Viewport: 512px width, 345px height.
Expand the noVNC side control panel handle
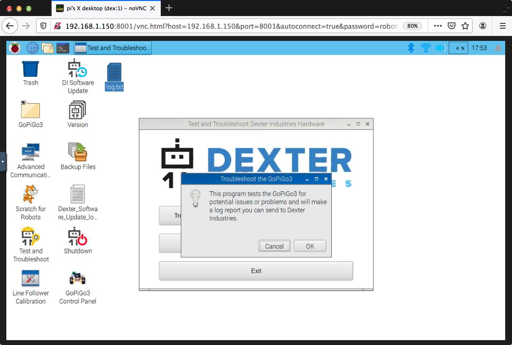point(3,162)
